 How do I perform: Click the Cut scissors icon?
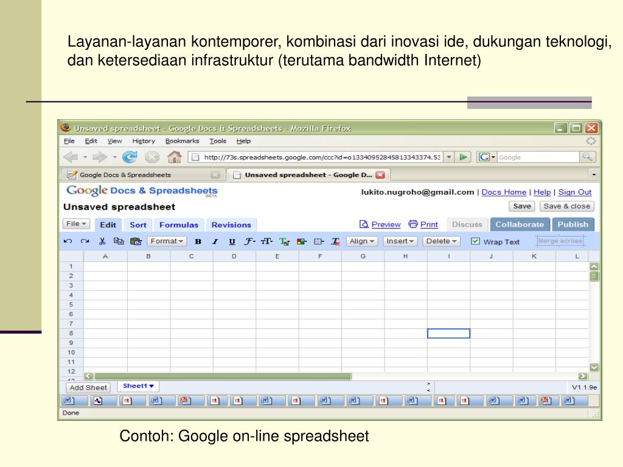point(102,241)
